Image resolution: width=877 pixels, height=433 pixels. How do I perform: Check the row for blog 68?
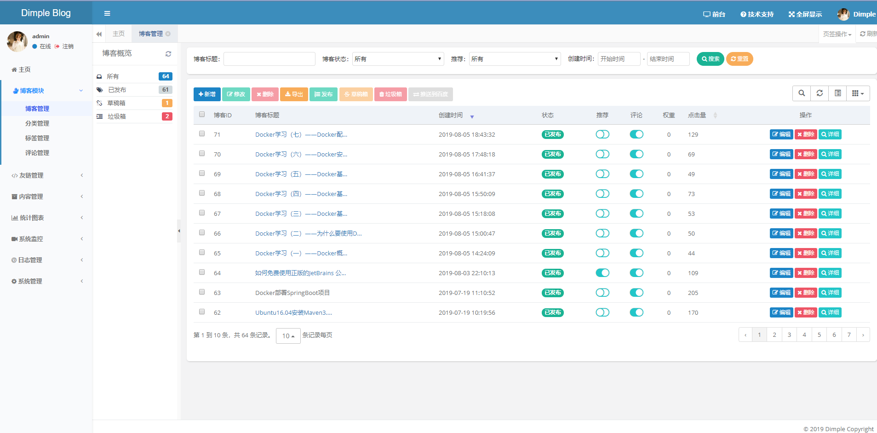click(202, 193)
